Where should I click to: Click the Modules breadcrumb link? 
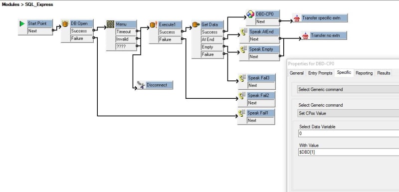click(10, 4)
